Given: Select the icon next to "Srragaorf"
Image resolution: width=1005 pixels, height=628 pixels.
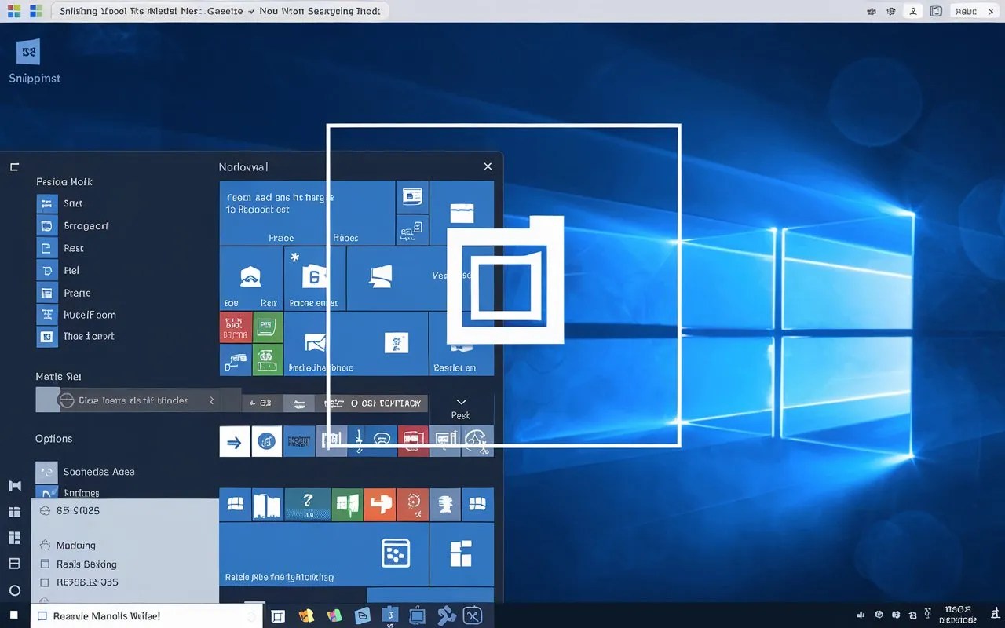Looking at the screenshot, I should (x=47, y=226).
